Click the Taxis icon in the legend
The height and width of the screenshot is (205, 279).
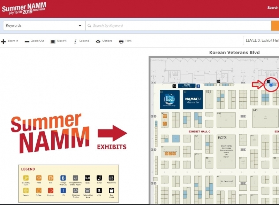tap(88, 178)
